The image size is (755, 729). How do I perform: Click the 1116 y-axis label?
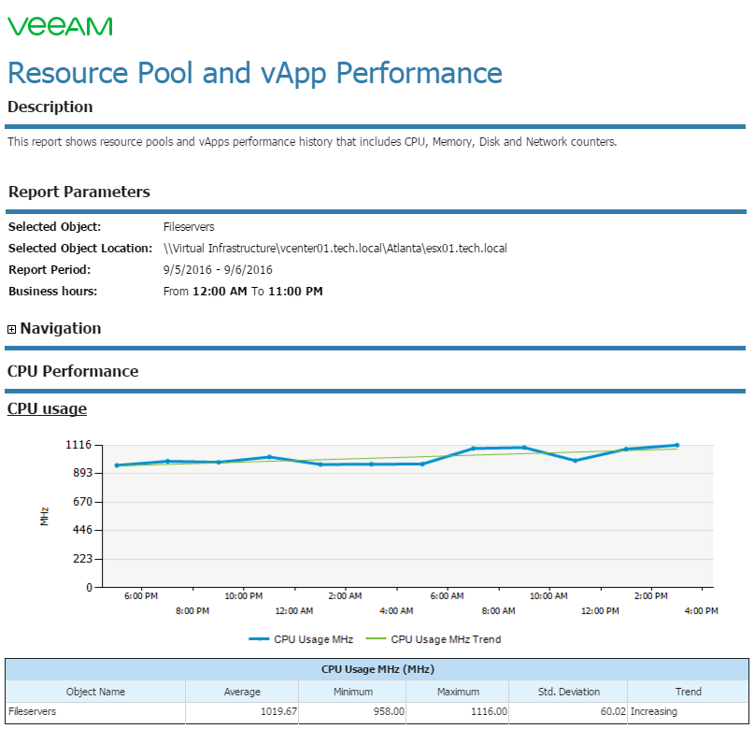pyautogui.click(x=78, y=445)
